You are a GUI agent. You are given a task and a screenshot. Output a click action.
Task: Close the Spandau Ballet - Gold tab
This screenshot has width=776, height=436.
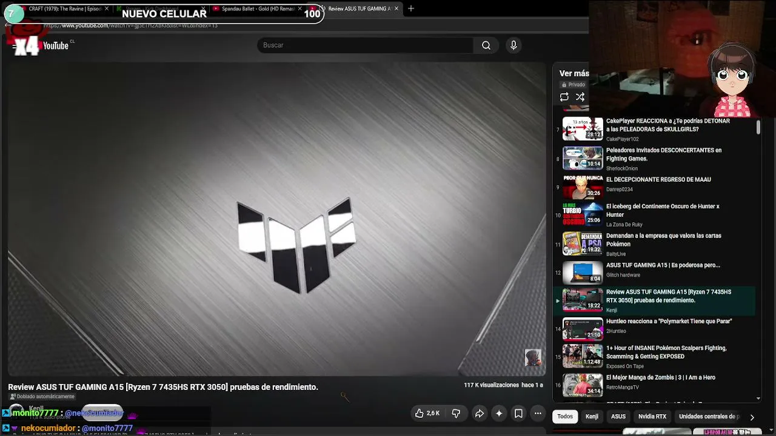299,8
